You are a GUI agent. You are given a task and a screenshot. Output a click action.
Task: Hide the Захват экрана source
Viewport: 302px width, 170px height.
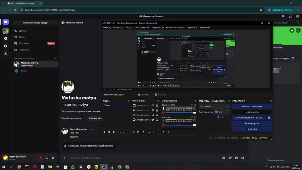tap(153, 120)
